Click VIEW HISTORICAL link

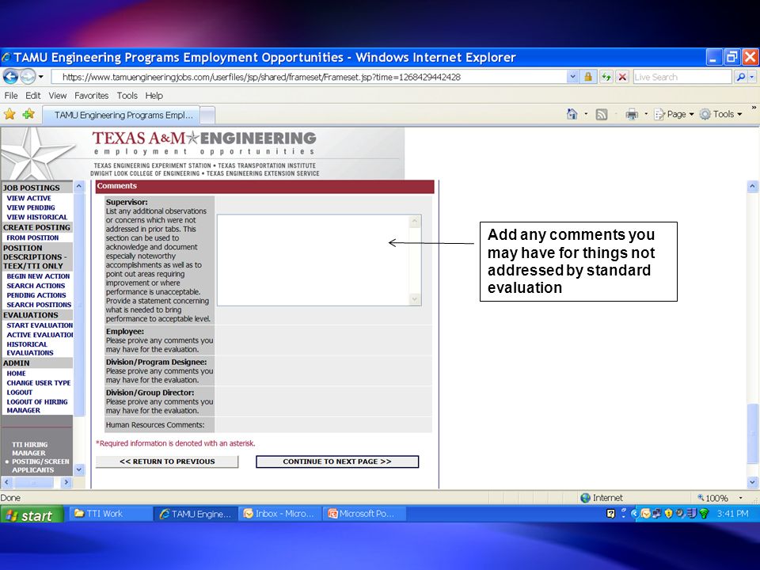pyautogui.click(x=37, y=217)
